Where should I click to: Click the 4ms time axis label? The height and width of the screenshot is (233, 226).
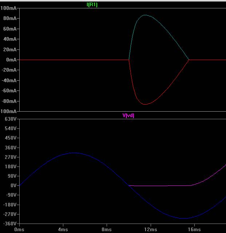pos(63,229)
